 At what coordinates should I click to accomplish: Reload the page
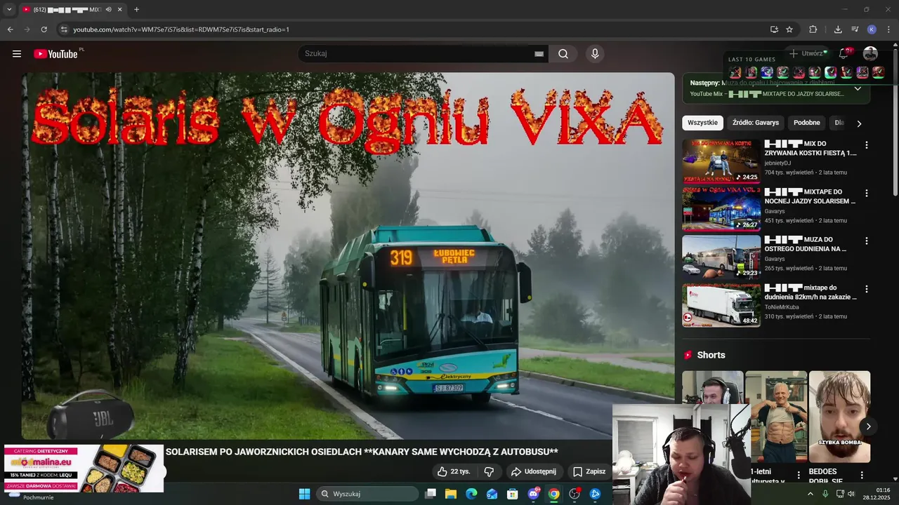click(x=44, y=29)
